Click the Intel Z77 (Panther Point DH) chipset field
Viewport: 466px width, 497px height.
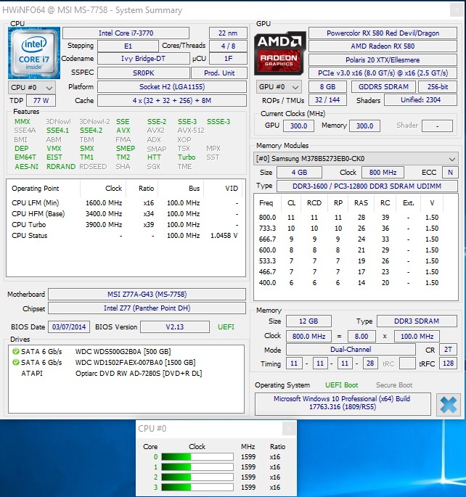click(147, 308)
